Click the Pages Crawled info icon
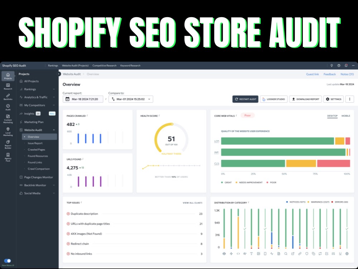The width and height of the screenshot is (358, 269). tap(87, 115)
